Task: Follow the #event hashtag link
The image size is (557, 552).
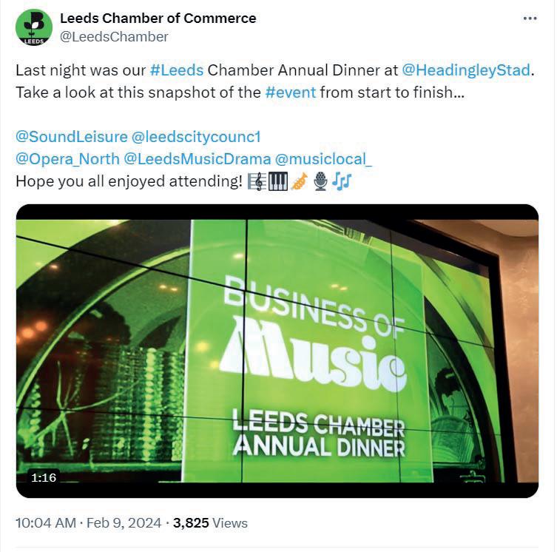Action: [x=290, y=92]
